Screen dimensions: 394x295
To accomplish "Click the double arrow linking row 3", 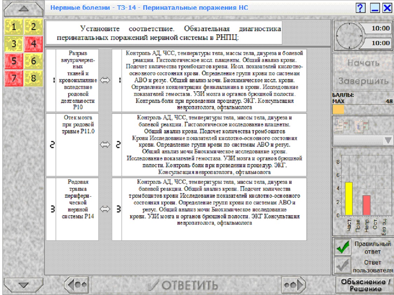I will (x=105, y=209).
